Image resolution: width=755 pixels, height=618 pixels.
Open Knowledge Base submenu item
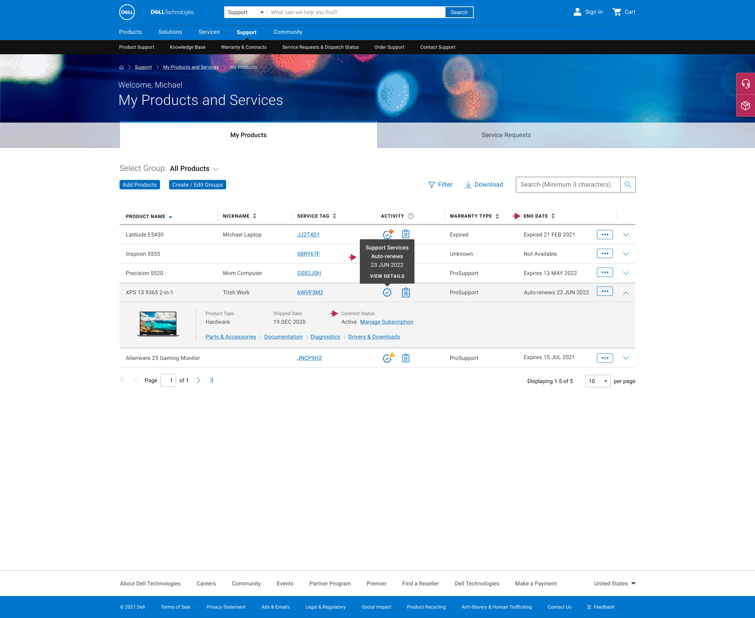(x=188, y=47)
